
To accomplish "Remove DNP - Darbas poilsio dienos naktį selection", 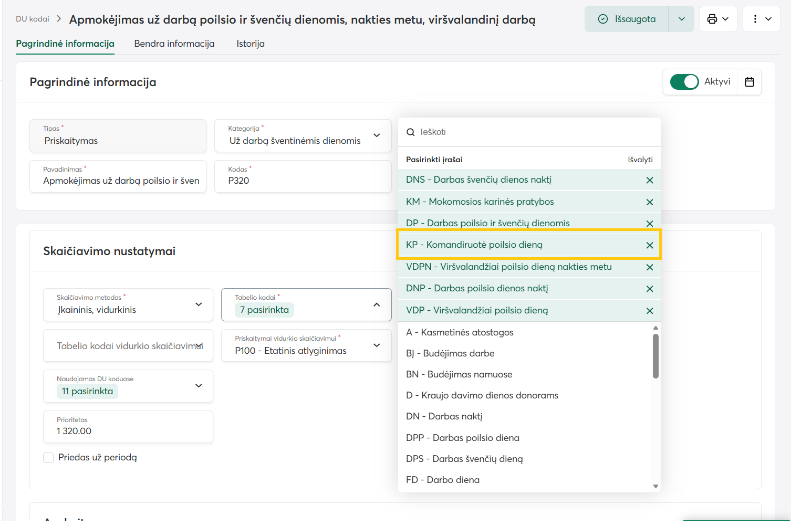I will coord(650,289).
